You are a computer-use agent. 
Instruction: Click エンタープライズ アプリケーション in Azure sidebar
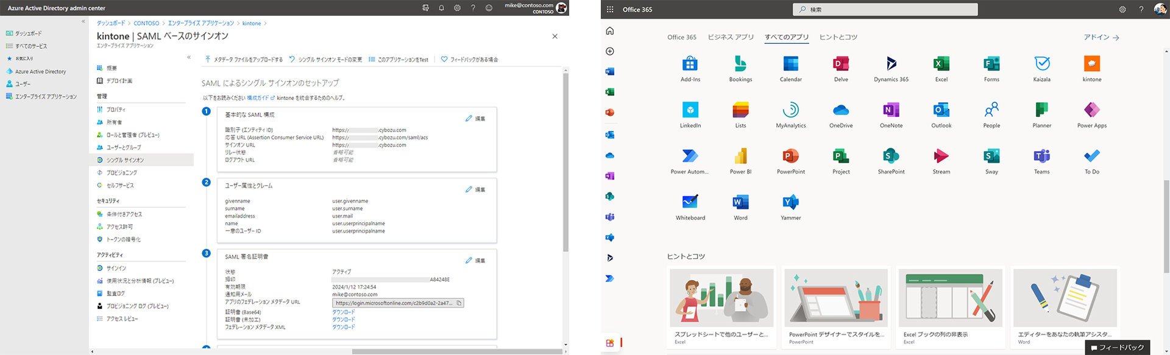point(41,96)
